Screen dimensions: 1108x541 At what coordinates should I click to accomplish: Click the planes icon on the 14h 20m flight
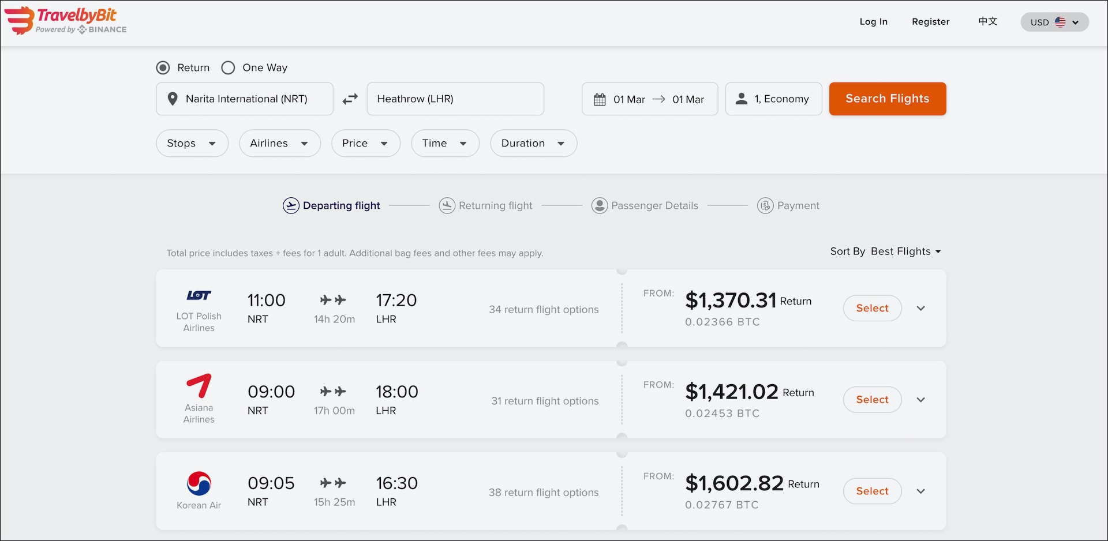[x=333, y=300]
